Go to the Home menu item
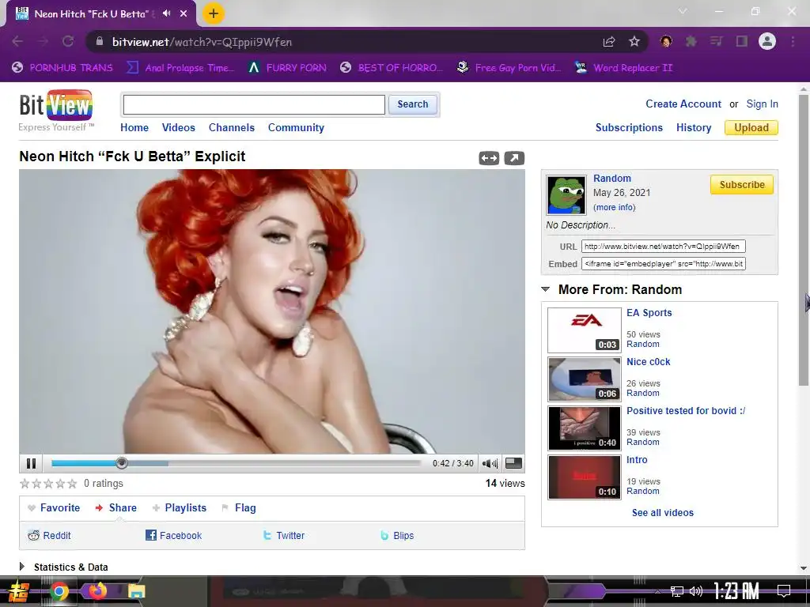Screen dimensions: 810x607 pos(134,127)
